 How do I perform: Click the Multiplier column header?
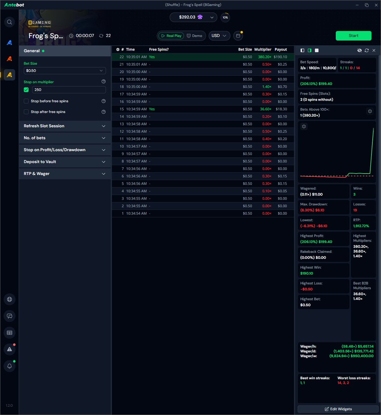[263, 49]
